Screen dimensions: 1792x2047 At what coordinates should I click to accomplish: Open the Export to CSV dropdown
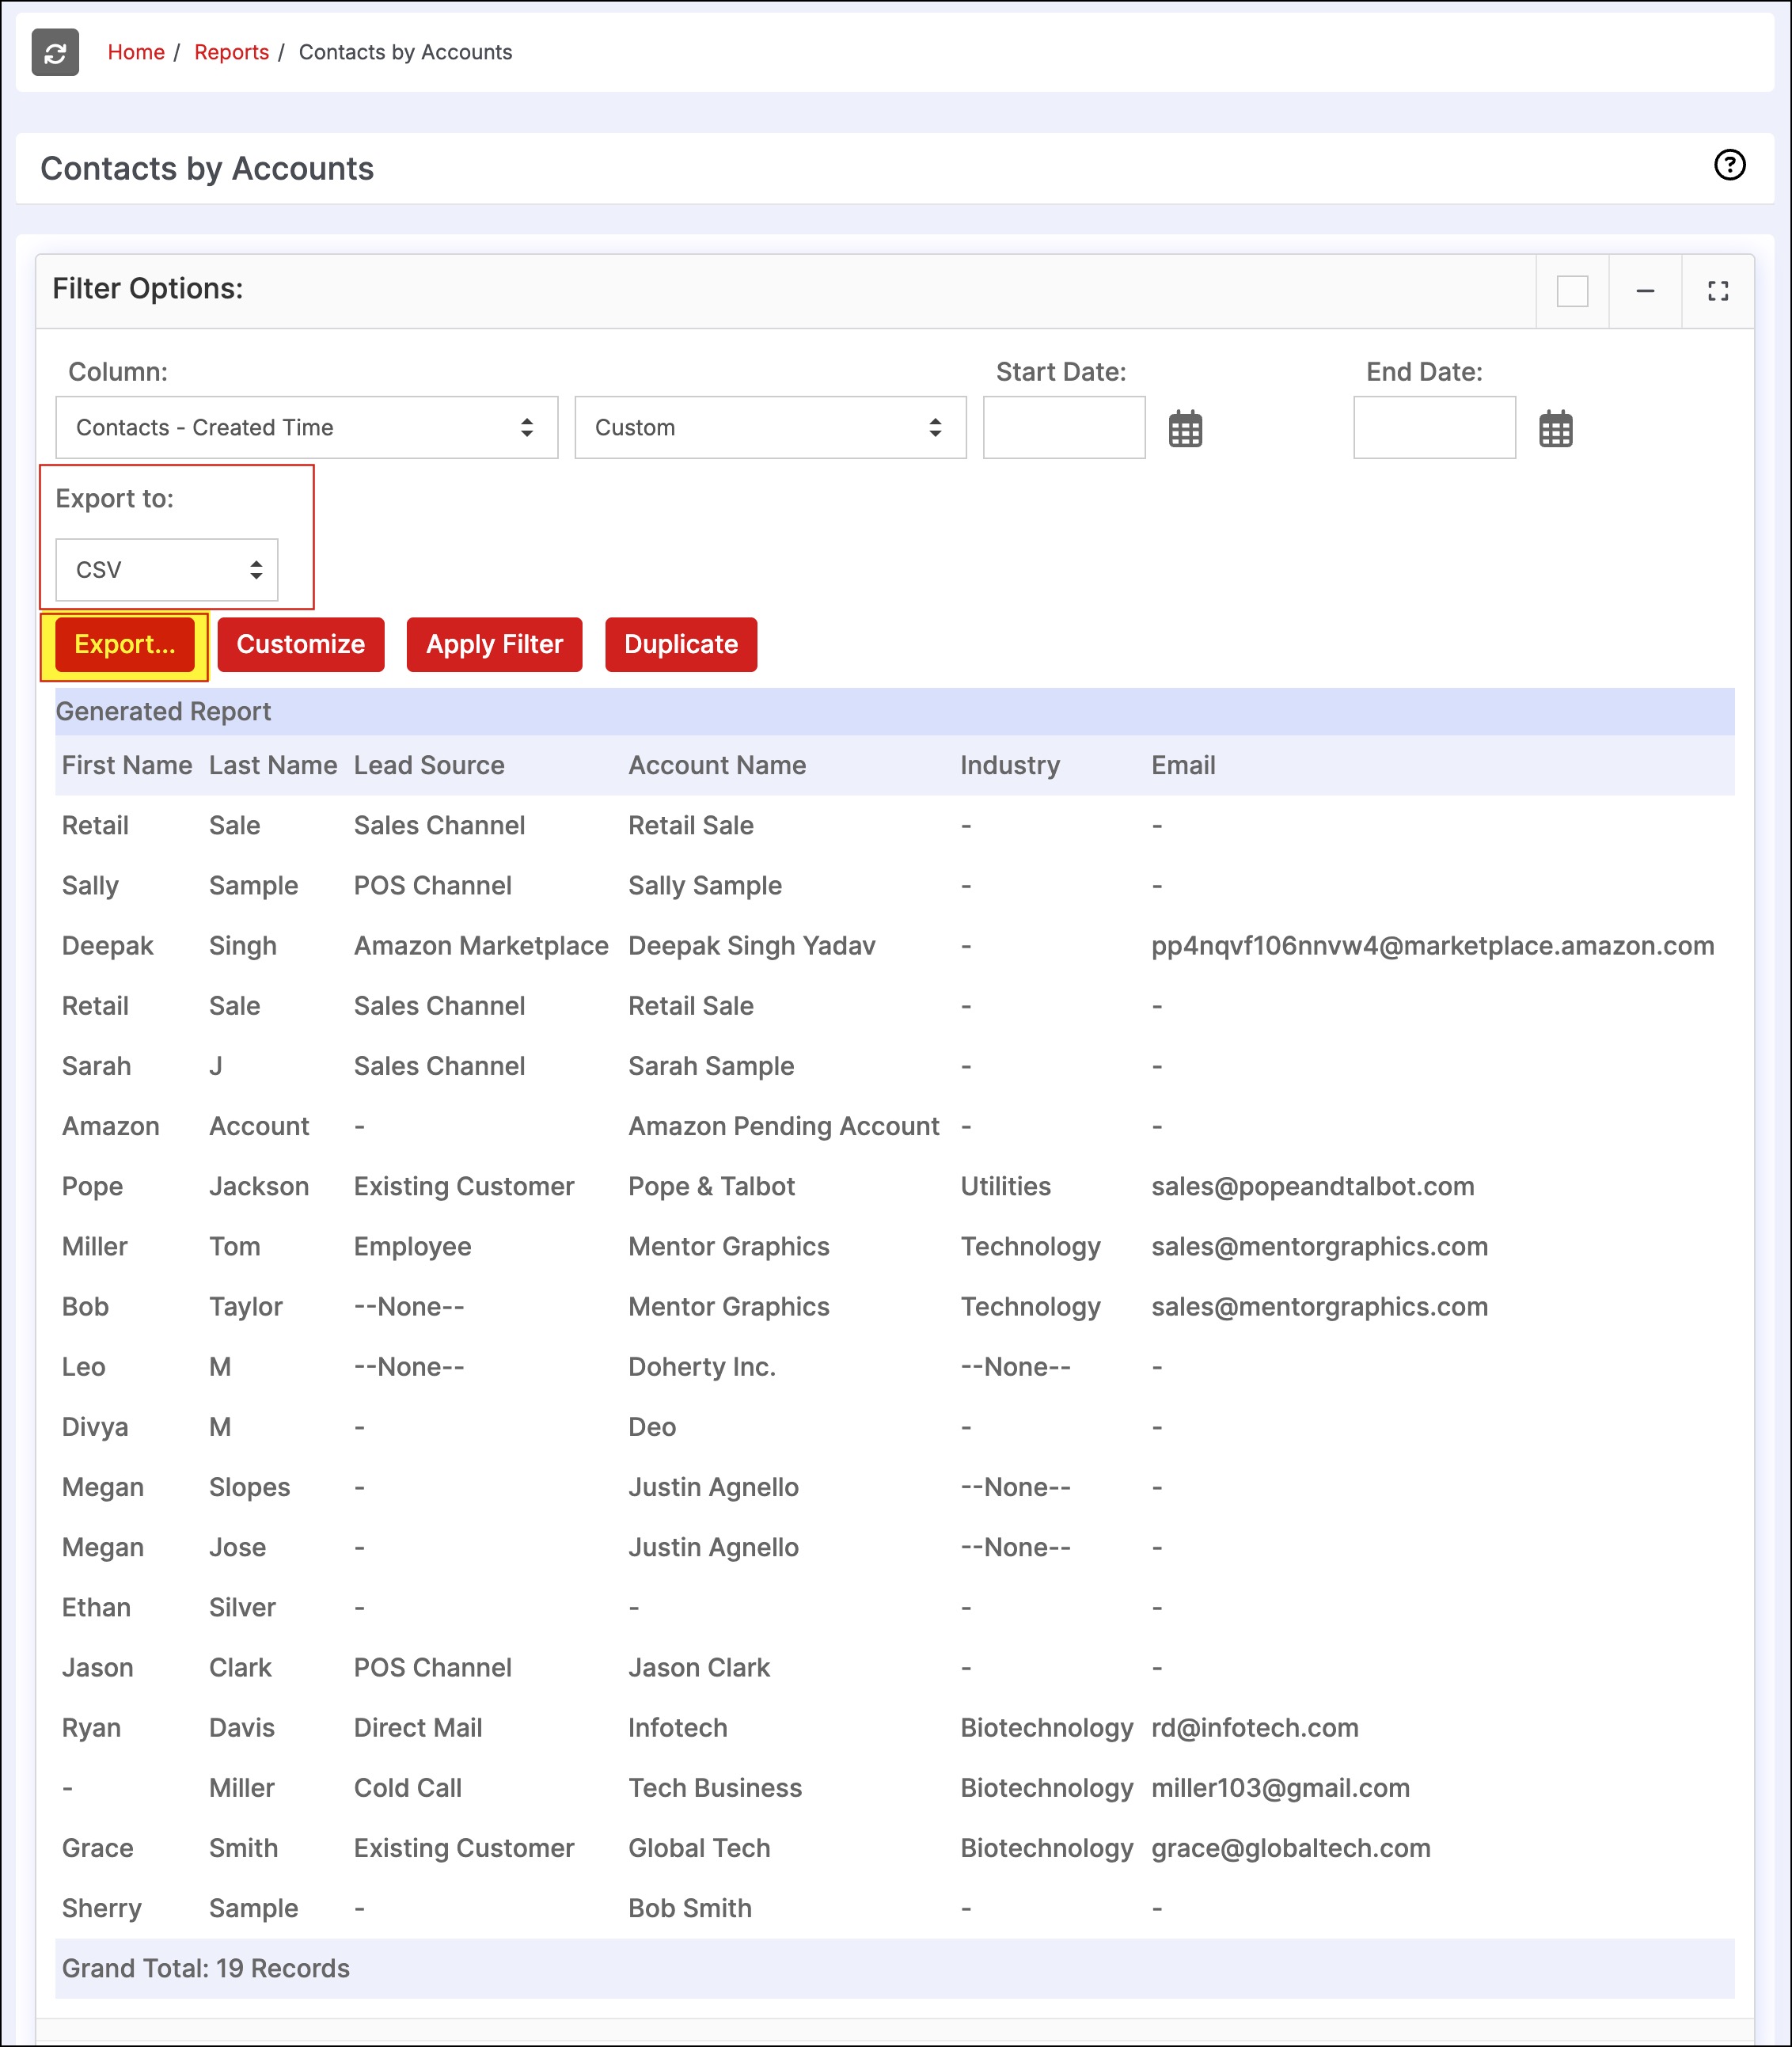[x=167, y=570]
